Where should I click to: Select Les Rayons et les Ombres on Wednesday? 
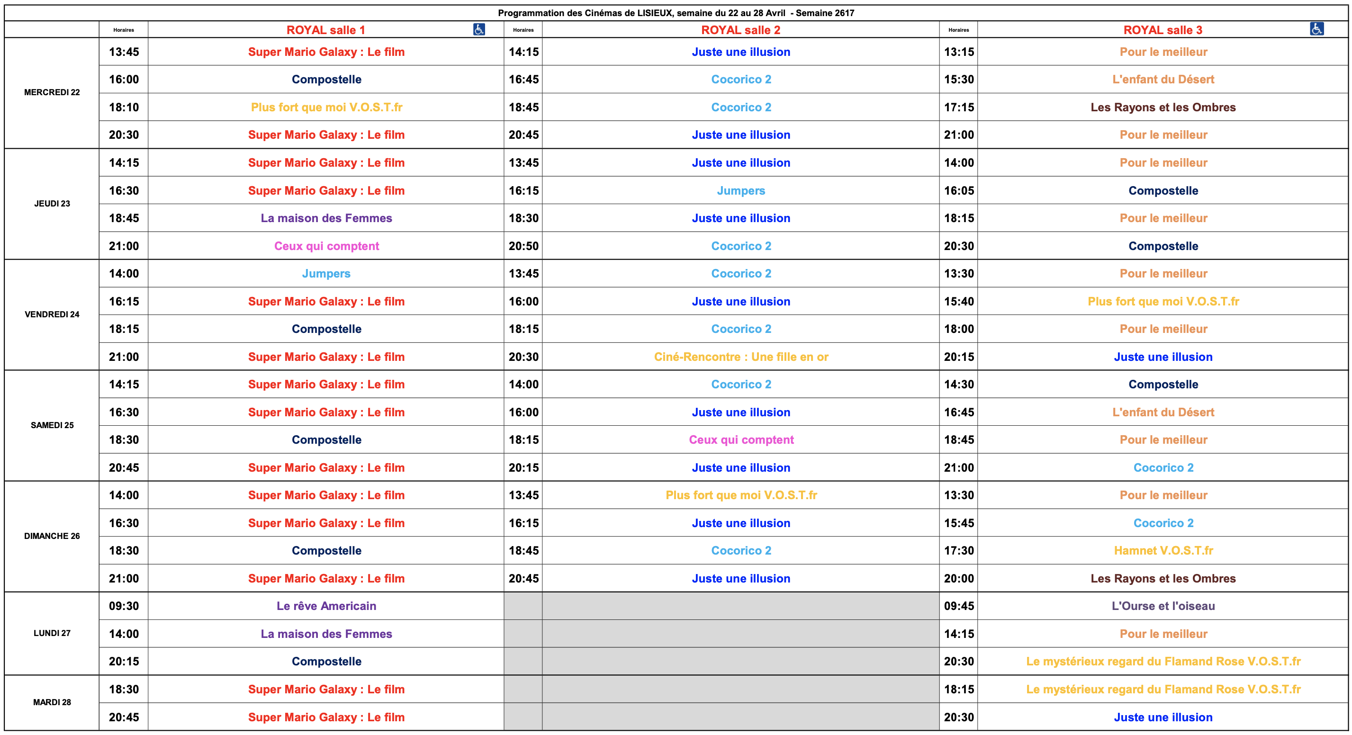click(x=1163, y=107)
